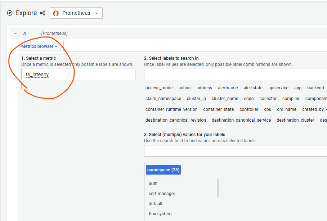Click the Metrics browser menu item

pos(38,46)
